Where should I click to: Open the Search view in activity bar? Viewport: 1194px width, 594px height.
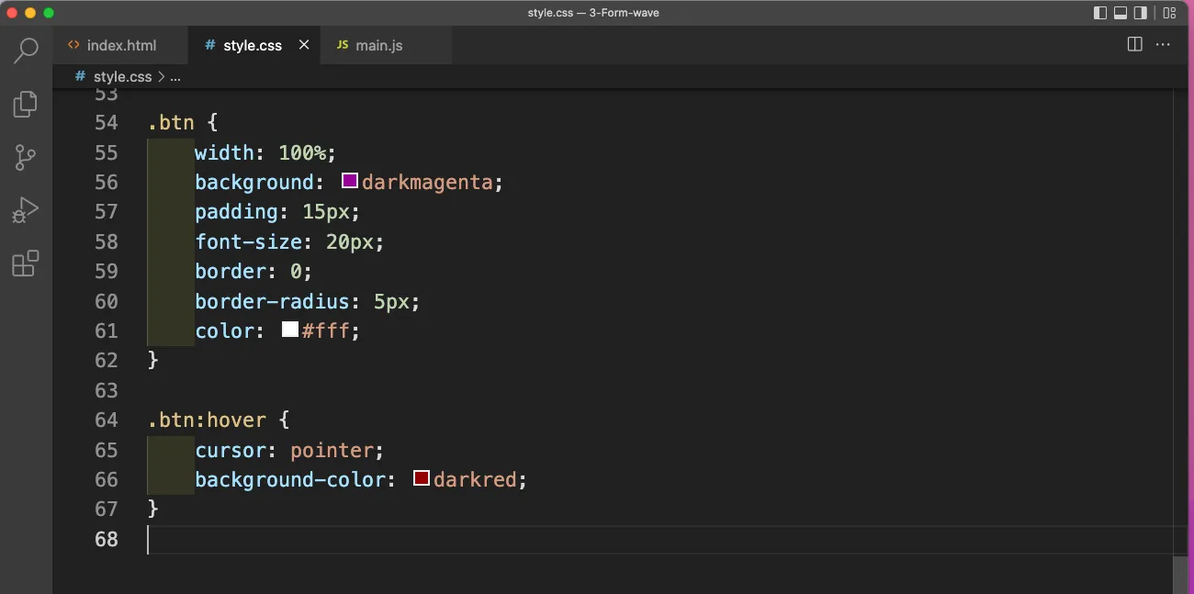(26, 50)
